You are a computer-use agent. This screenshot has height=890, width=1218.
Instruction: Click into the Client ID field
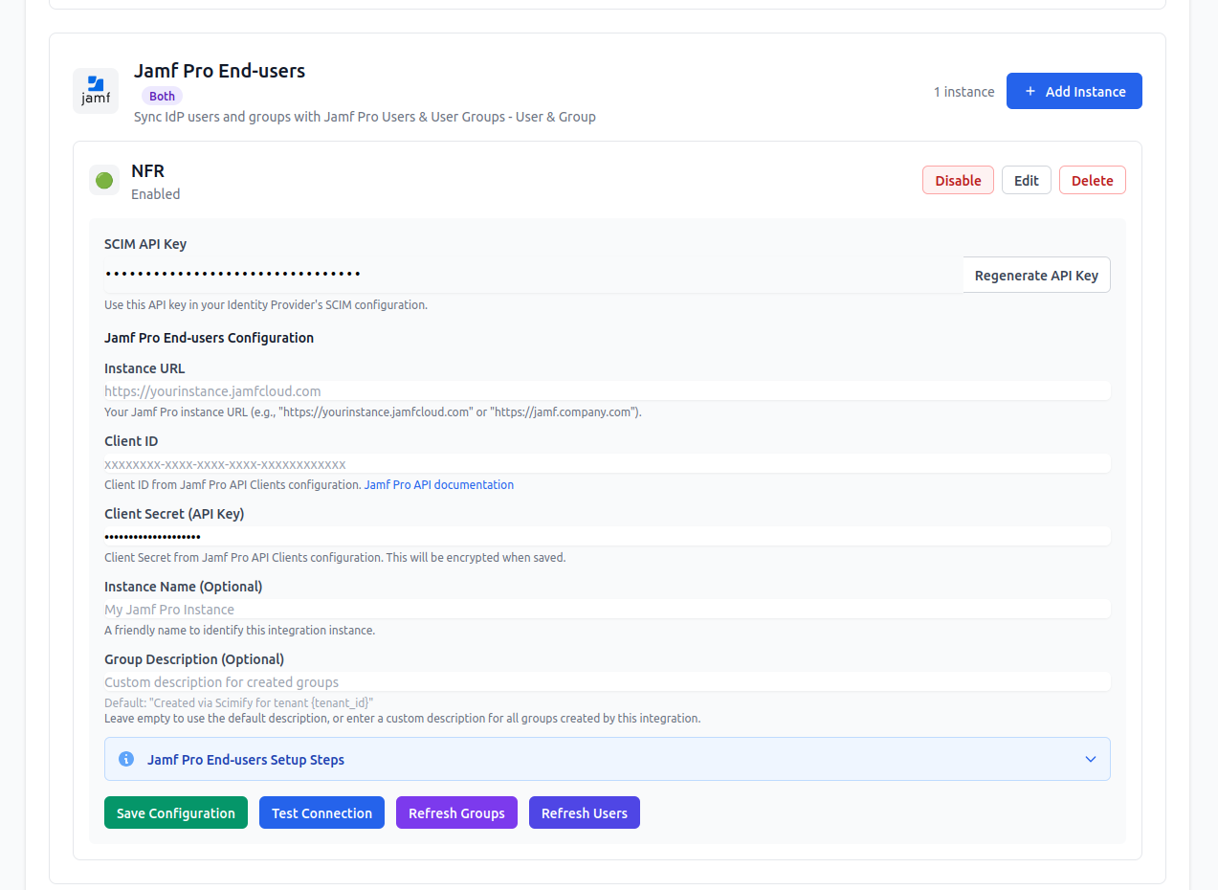(607, 463)
